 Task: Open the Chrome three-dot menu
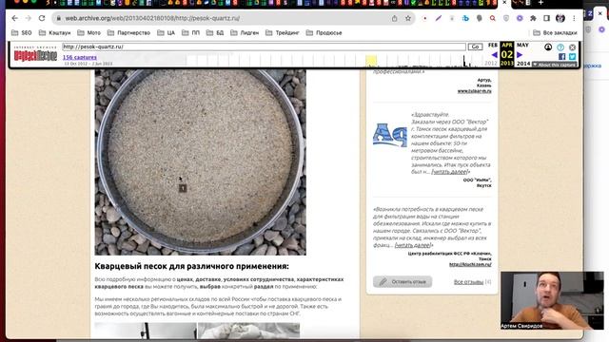pos(574,18)
